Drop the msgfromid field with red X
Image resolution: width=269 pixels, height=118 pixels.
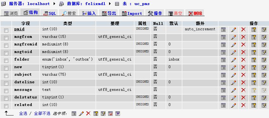[x=243, y=45]
